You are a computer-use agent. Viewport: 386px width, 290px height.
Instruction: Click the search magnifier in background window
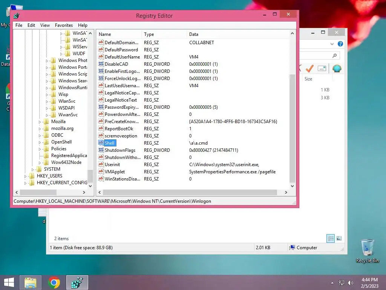tap(334, 56)
